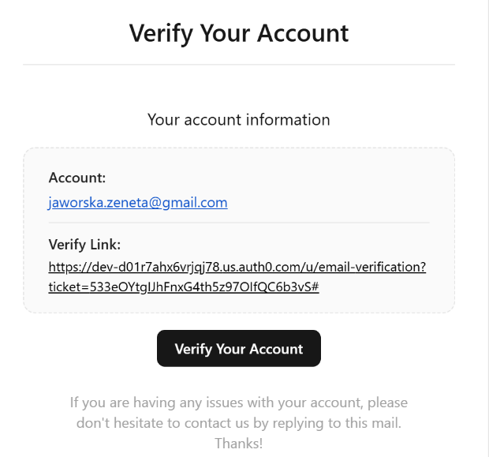The image size is (489, 457).
Task: Click the don't hesitate to contact us line
Action: pos(238,423)
